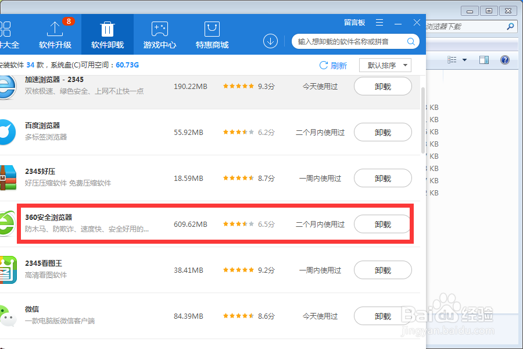The image size is (523, 349).
Task: Click the 多标签浏览器 description text
Action: (46, 137)
